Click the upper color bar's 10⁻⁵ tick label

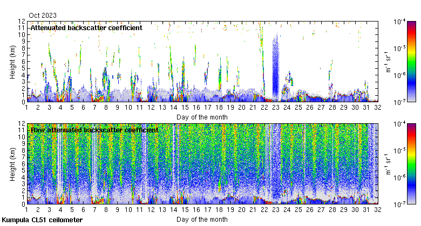pyautogui.click(x=399, y=48)
